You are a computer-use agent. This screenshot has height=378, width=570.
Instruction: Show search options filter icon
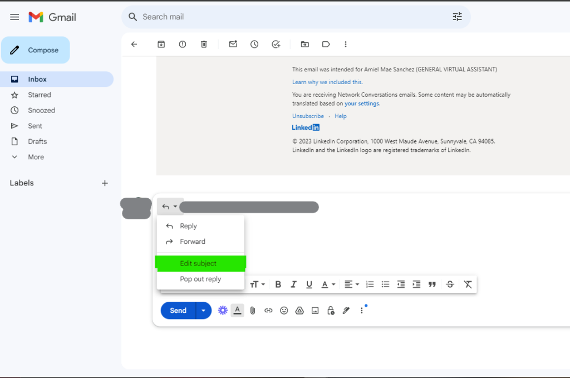click(457, 17)
